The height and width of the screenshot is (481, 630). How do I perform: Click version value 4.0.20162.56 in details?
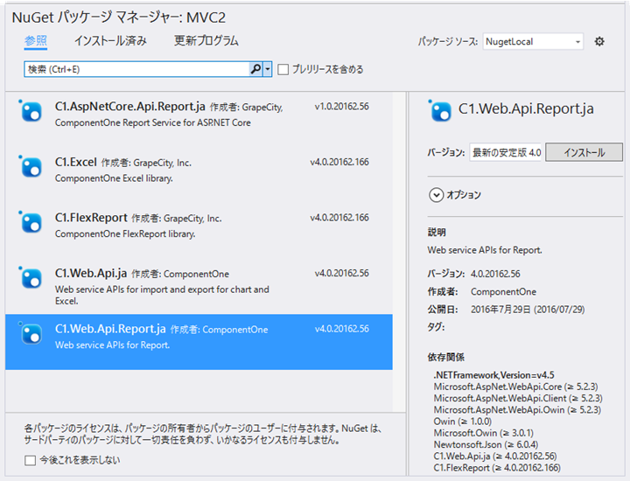tap(495, 274)
